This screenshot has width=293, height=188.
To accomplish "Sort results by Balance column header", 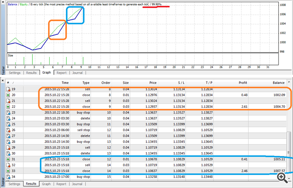I will (x=268, y=83).
